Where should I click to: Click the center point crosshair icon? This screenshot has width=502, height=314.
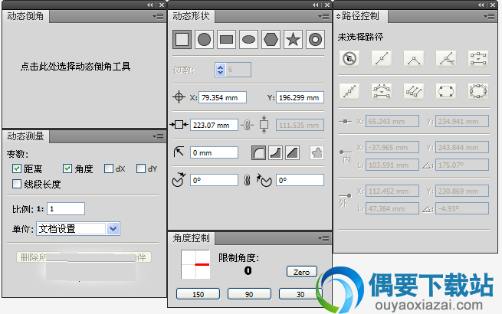[179, 97]
